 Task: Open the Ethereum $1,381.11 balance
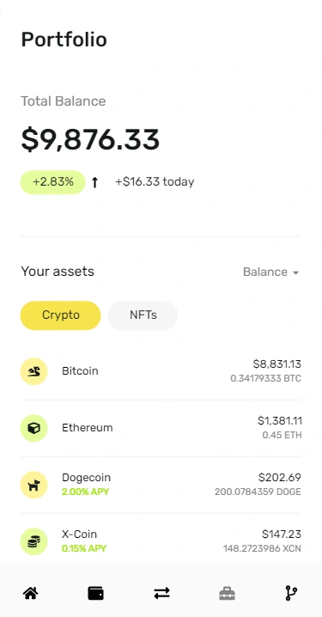280,421
